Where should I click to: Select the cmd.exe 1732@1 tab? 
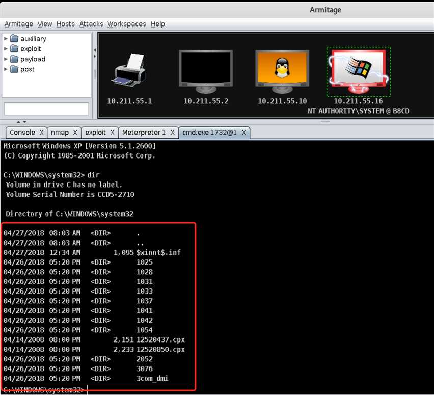(x=209, y=133)
